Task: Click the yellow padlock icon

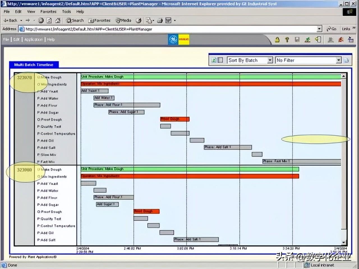Action: [277, 40]
